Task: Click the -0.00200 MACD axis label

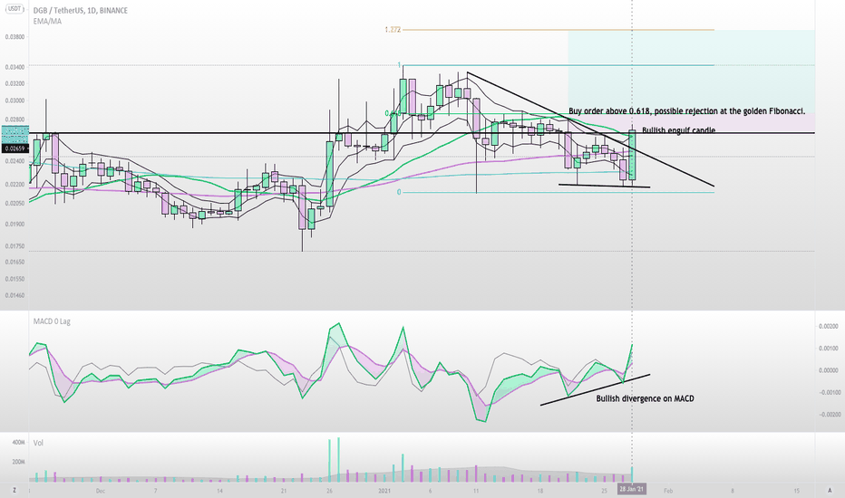Action: click(830, 415)
